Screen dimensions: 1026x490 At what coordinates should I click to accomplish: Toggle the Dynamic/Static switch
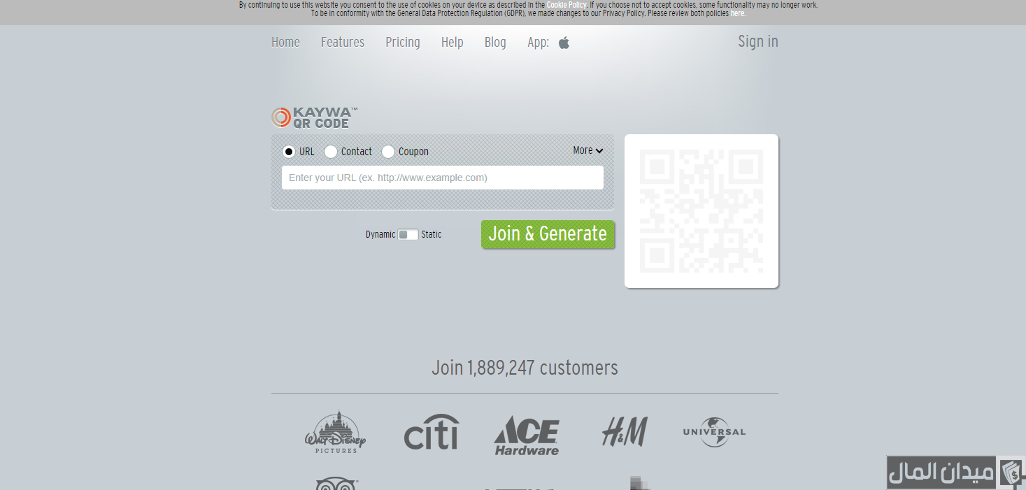click(x=408, y=235)
